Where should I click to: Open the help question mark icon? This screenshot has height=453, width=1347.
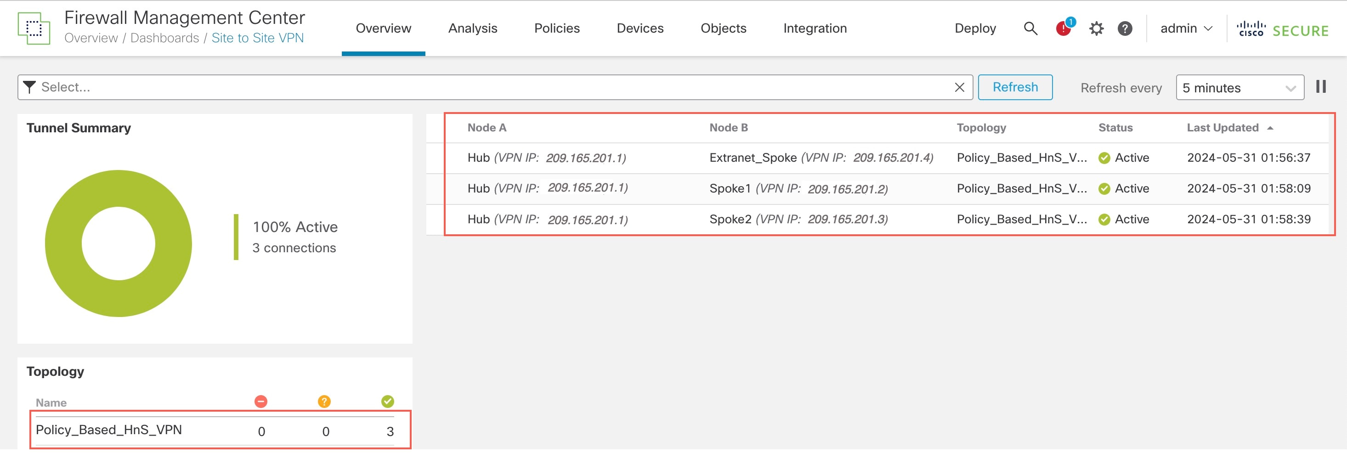1125,28
